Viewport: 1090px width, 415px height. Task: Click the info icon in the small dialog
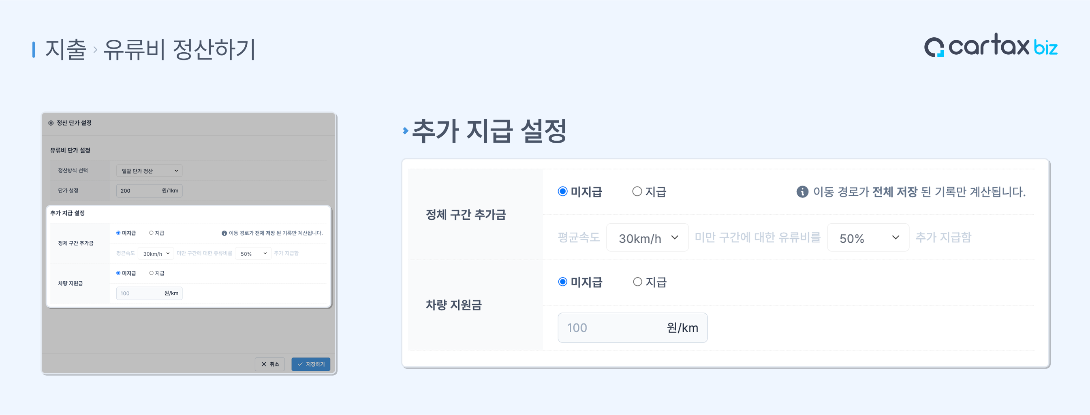[x=224, y=233]
